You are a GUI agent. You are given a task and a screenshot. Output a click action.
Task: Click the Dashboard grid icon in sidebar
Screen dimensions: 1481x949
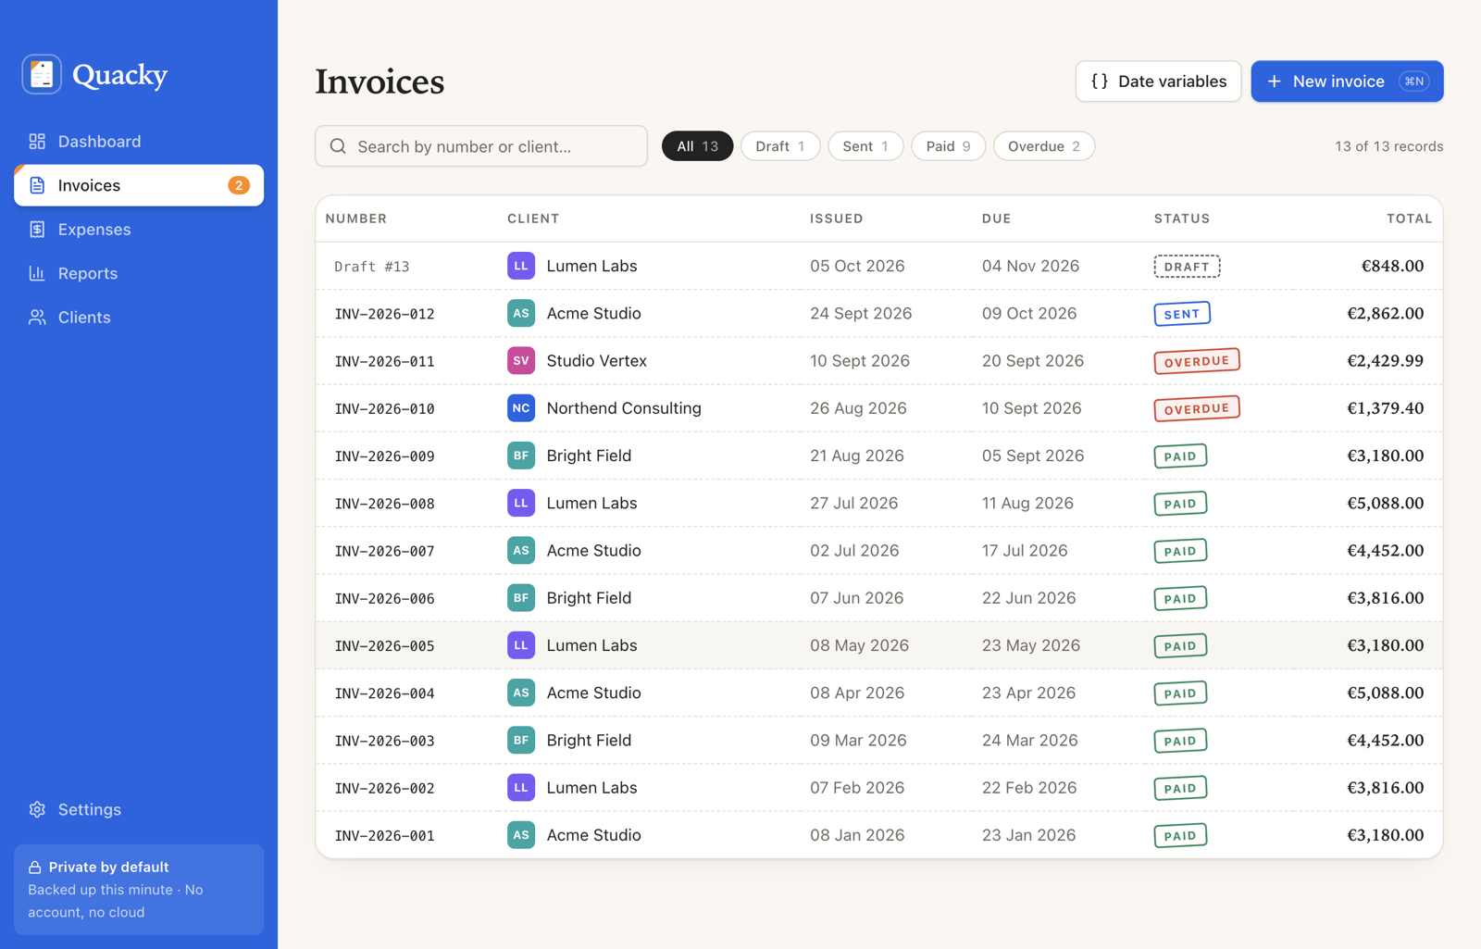pyautogui.click(x=37, y=142)
